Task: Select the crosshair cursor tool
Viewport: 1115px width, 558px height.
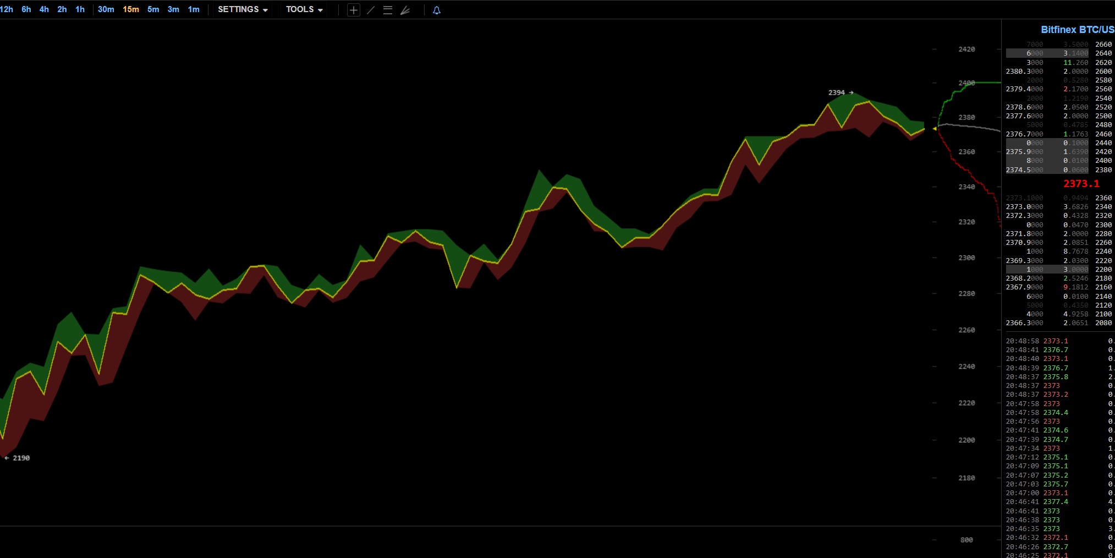Action: (x=354, y=10)
